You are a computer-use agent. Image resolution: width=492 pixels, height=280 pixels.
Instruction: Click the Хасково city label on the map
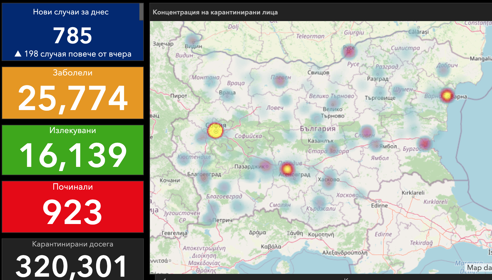(328, 179)
